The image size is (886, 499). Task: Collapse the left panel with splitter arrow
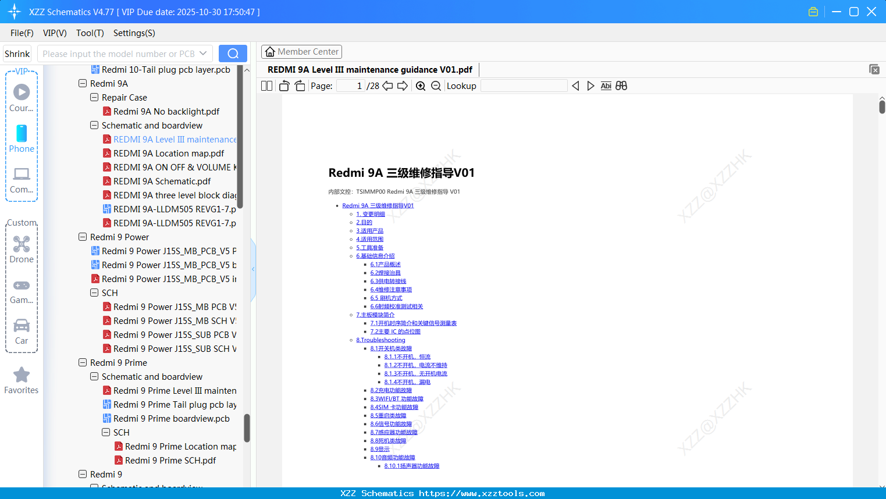pos(253,269)
